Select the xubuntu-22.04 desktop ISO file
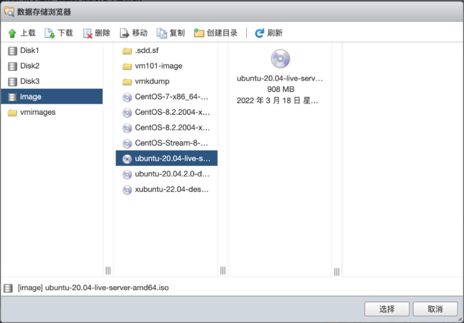Viewport: 464px width, 323px height. (x=171, y=189)
